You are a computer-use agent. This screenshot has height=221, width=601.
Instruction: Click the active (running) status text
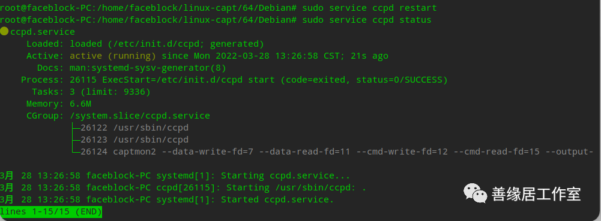click(113, 56)
